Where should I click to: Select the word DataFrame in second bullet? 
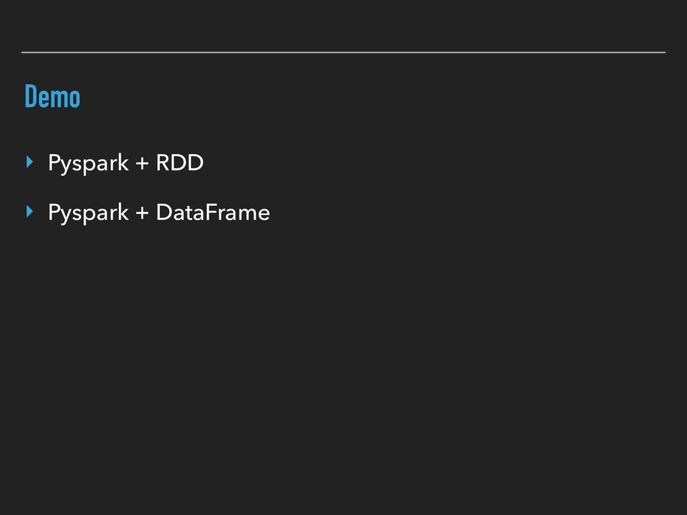click(x=213, y=213)
